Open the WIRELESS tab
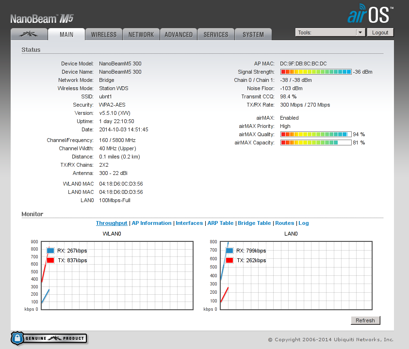Screen dimensions: 409x349 [x=104, y=34]
